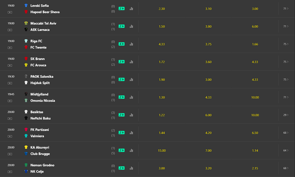Screen dimensions: 295x177
Task: Click live stream icon for Maccabi Tel Aviv match
Action: [10, 30]
